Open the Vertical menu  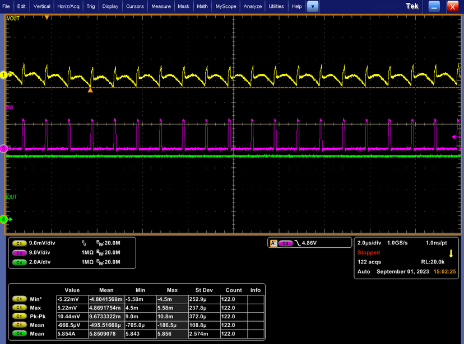click(x=41, y=6)
